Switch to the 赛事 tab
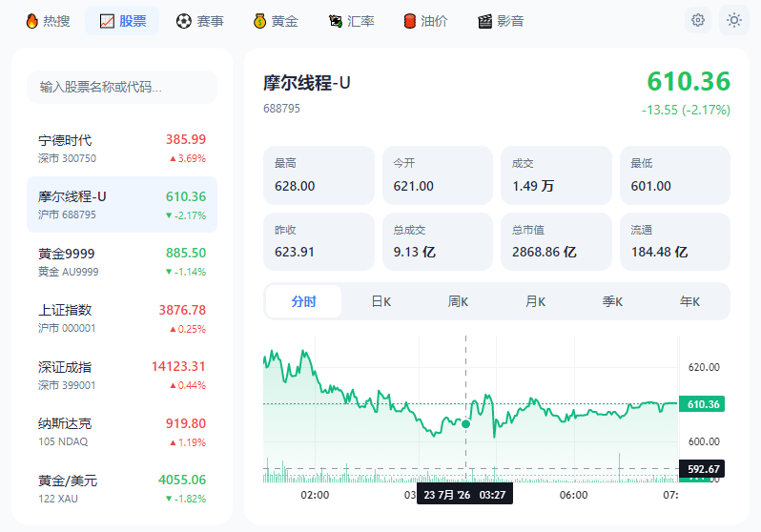This screenshot has width=761, height=532. [x=199, y=21]
